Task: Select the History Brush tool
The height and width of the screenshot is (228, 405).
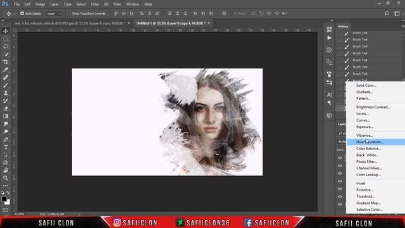Action: tap(6, 101)
